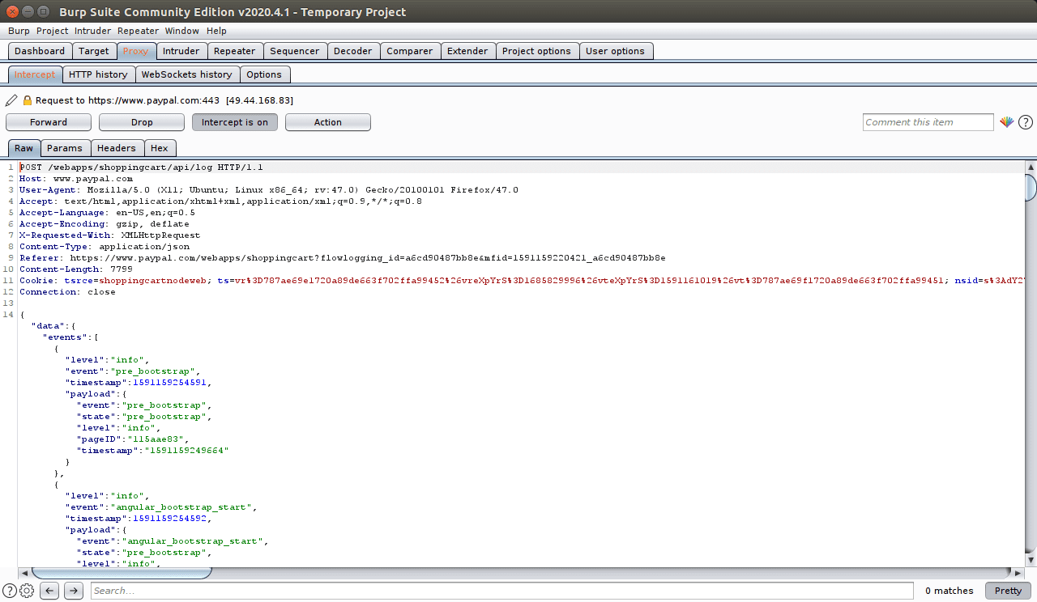
Task: Click the padlock icon next to the request line
Action: coord(26,100)
